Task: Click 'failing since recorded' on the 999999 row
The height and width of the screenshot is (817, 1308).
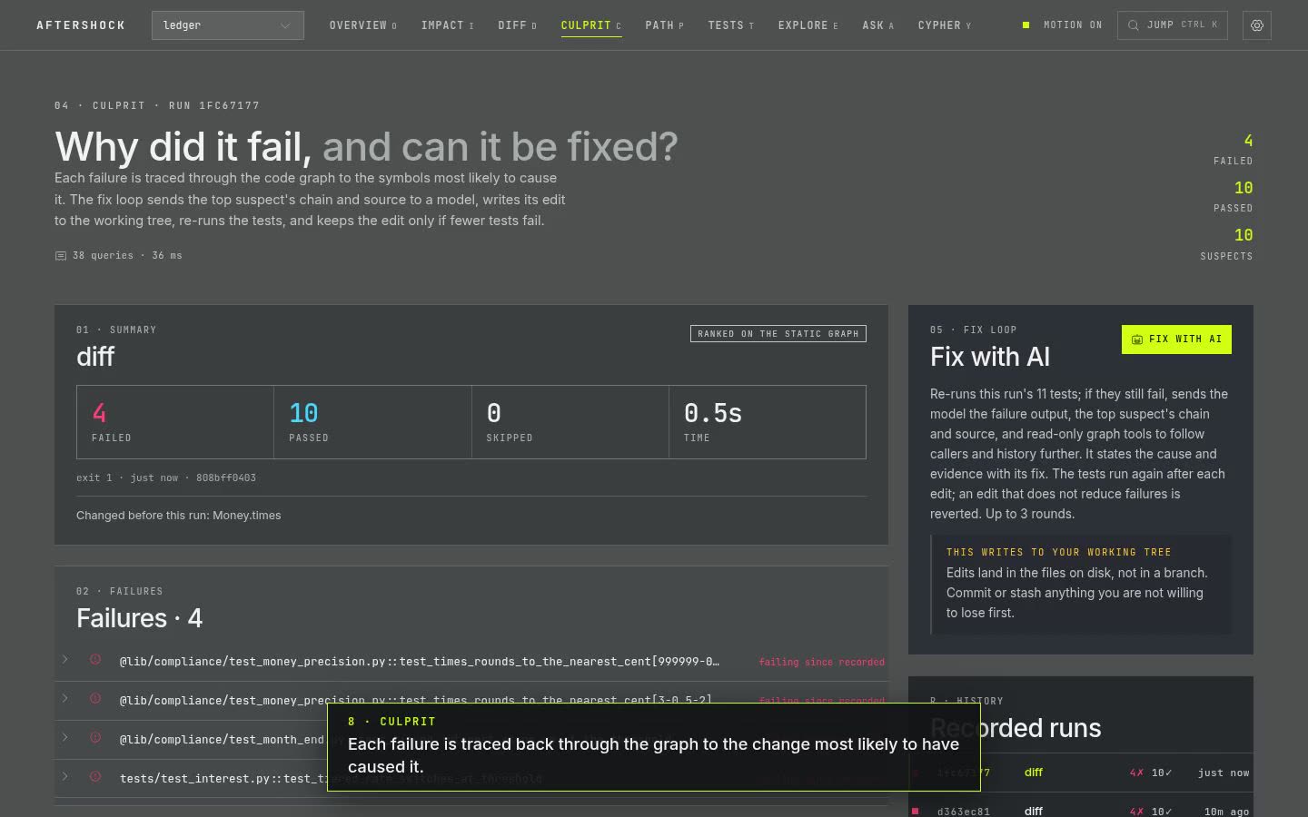Action: pyautogui.click(x=822, y=662)
